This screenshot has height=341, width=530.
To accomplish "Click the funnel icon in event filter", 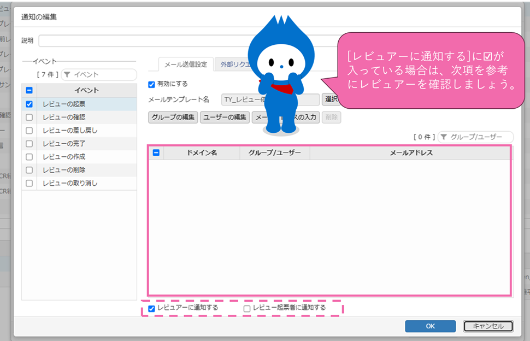I will [67, 74].
